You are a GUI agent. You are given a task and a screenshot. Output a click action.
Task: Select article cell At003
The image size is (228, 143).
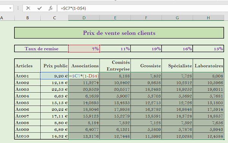click(27, 89)
